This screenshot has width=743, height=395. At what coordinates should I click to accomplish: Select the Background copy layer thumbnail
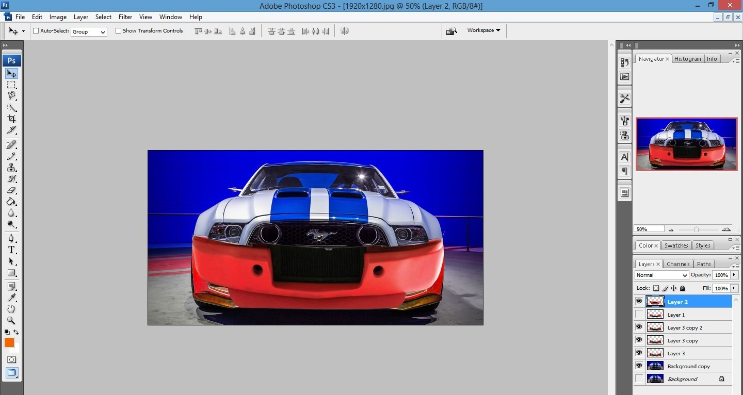click(x=655, y=366)
